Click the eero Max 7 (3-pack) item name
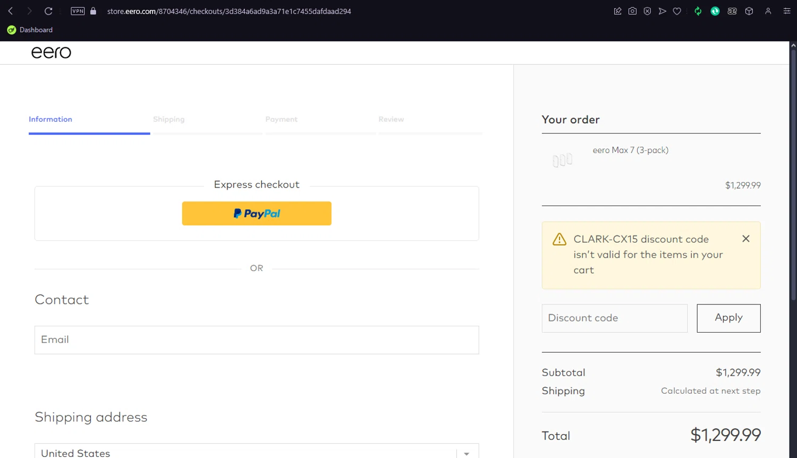 coord(631,150)
